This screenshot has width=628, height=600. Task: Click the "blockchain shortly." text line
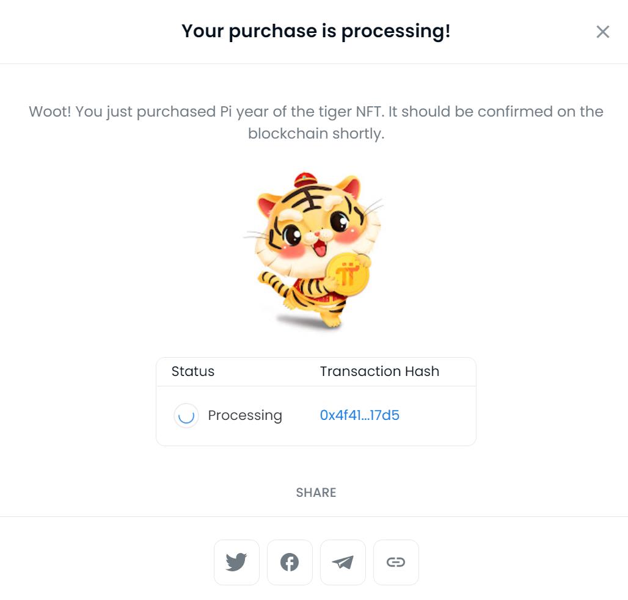316,133
